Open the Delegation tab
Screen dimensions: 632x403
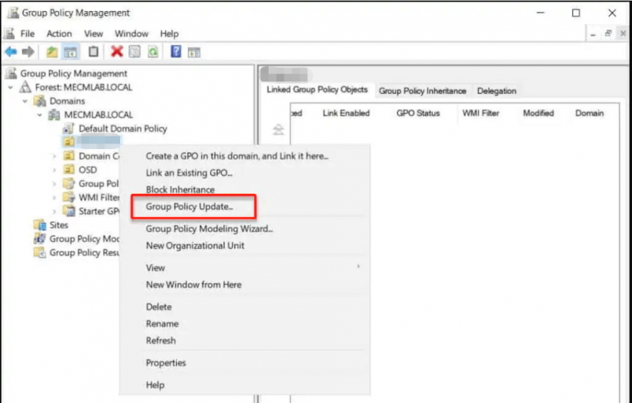497,91
